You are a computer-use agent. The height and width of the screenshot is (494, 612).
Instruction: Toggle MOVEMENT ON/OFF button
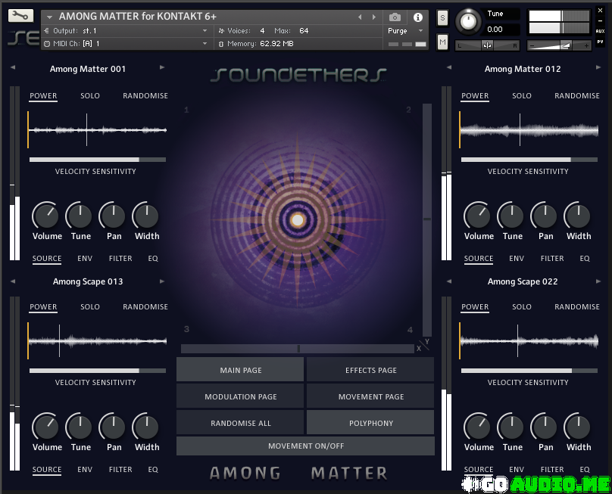pyautogui.click(x=305, y=446)
